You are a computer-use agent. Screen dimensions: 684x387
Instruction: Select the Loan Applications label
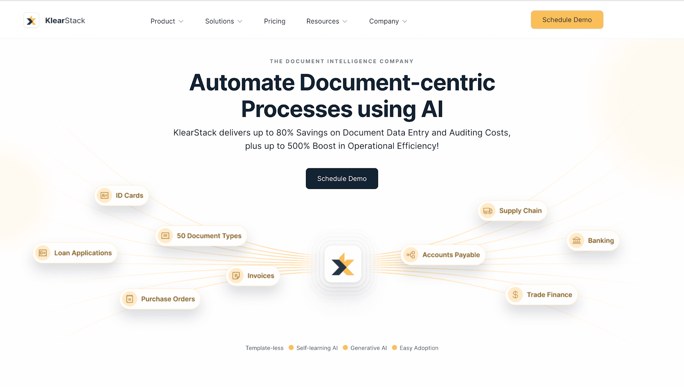pos(83,253)
